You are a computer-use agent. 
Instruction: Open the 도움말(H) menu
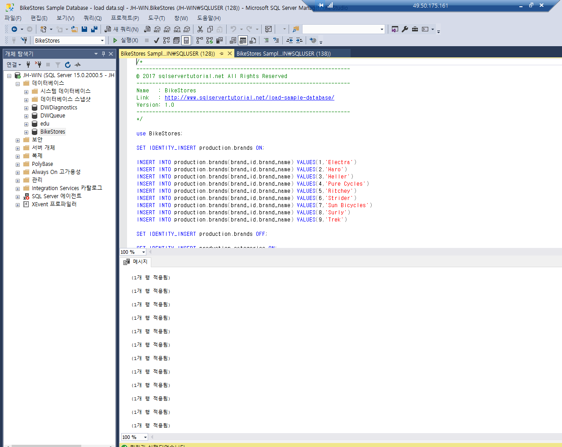[x=209, y=18]
